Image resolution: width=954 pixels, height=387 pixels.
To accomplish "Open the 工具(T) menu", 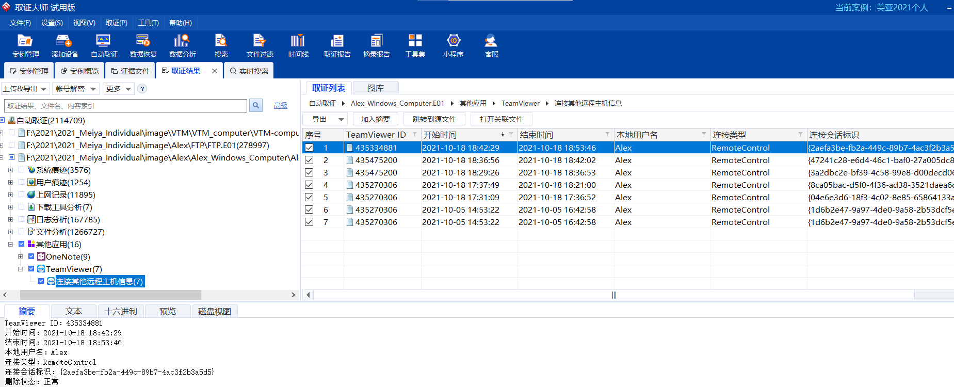I will point(148,23).
